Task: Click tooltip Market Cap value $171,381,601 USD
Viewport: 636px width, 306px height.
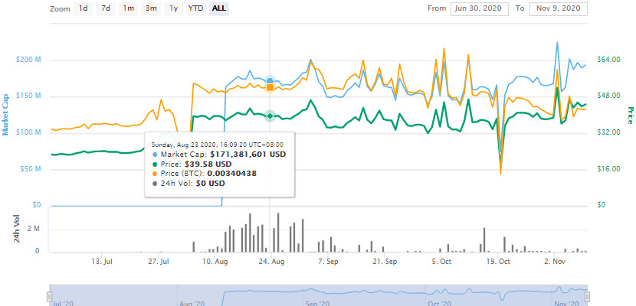Action: coord(248,155)
